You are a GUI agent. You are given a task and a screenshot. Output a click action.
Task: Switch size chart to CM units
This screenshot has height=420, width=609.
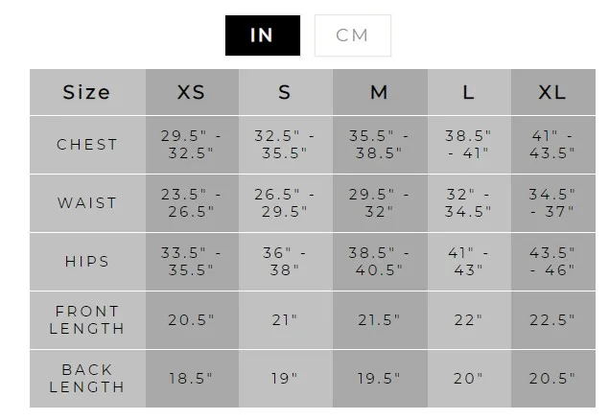click(x=352, y=35)
